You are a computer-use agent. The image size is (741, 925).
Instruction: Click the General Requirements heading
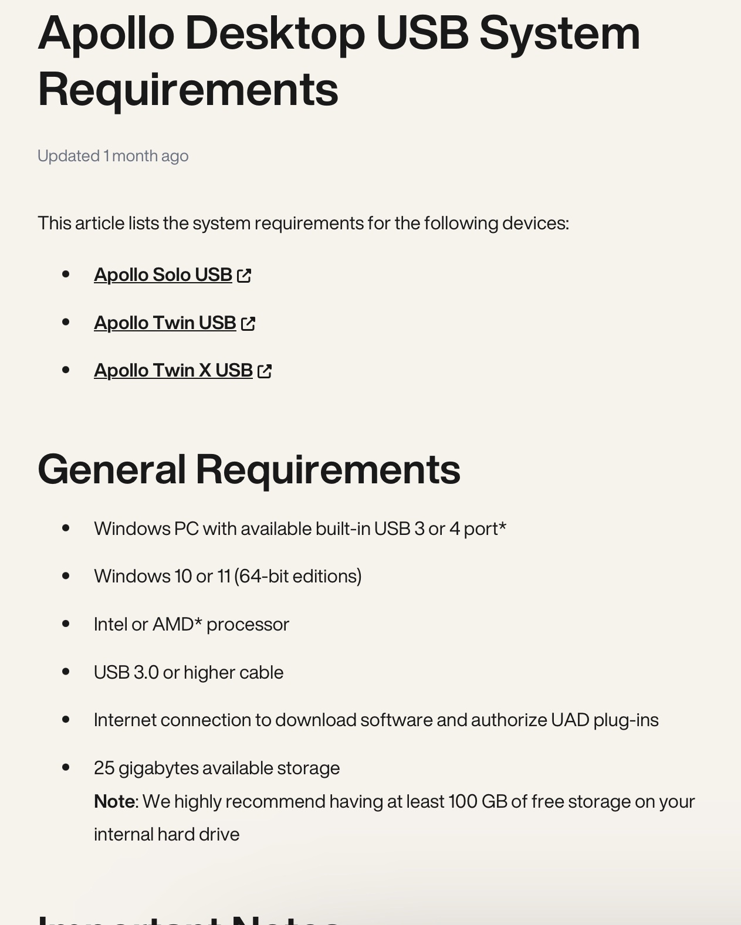pyautogui.click(x=249, y=469)
